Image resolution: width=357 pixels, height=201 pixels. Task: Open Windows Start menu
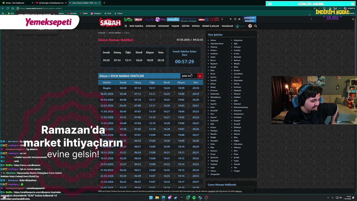click(x=151, y=198)
